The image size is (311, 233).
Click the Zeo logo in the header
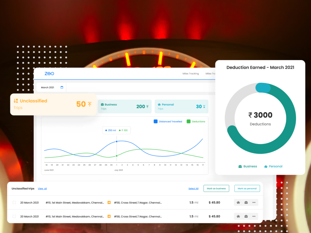click(x=49, y=73)
